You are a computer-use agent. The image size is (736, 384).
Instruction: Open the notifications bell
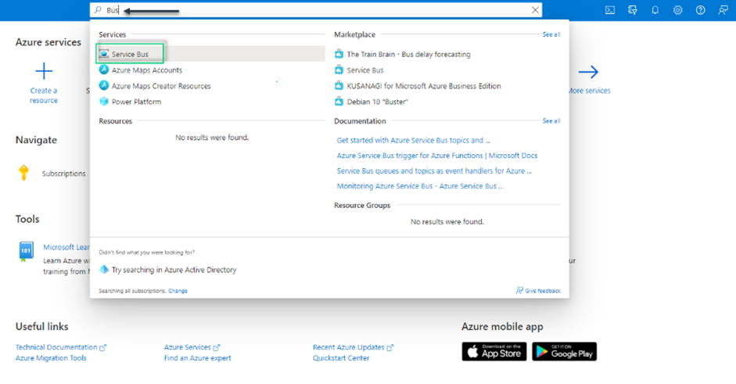[655, 10]
